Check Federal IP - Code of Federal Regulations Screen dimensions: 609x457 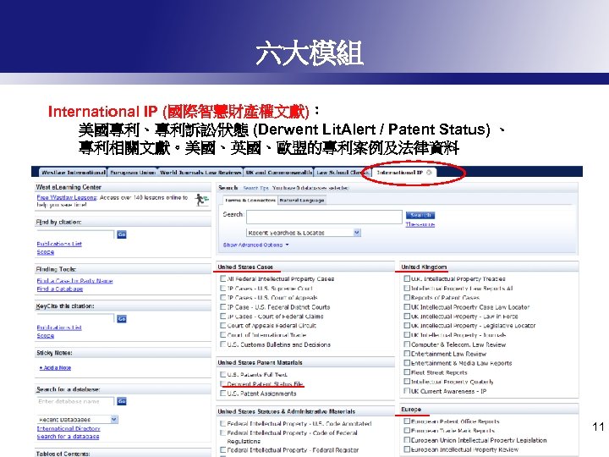[x=223, y=432]
